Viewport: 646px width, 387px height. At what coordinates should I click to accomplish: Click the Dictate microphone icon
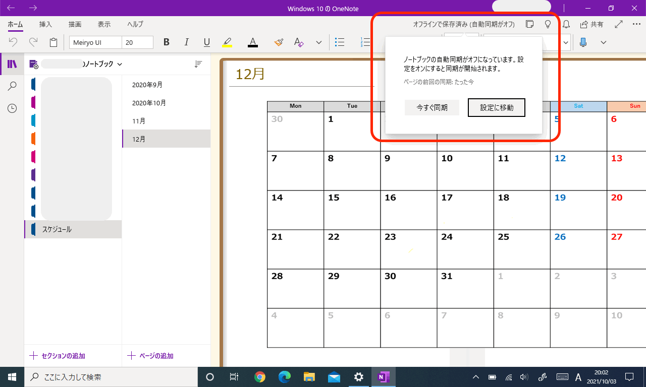[x=583, y=42]
